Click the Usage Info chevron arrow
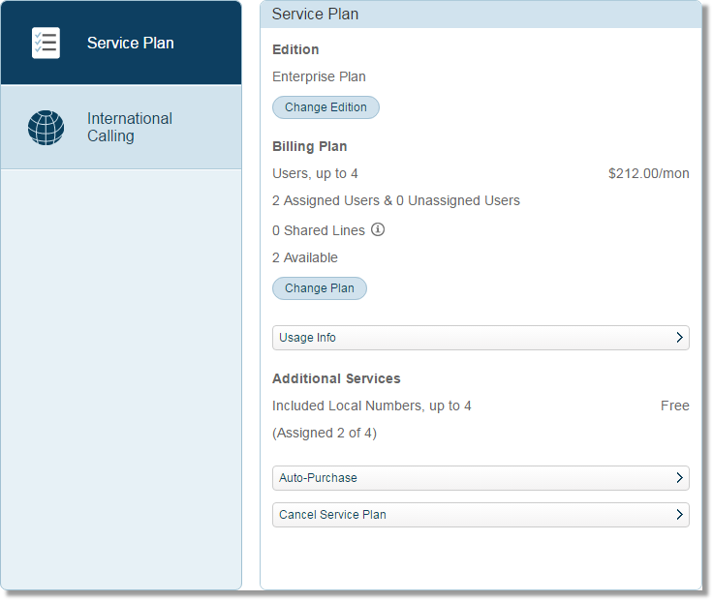Viewport: 713px width, 601px height. pos(679,338)
